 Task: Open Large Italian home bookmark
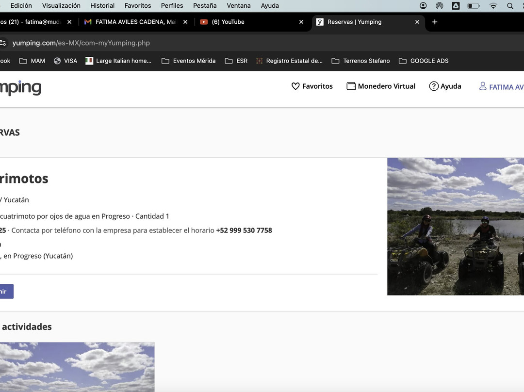(118, 61)
